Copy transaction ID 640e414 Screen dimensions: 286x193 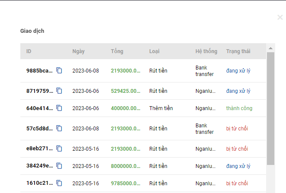[x=59, y=108]
